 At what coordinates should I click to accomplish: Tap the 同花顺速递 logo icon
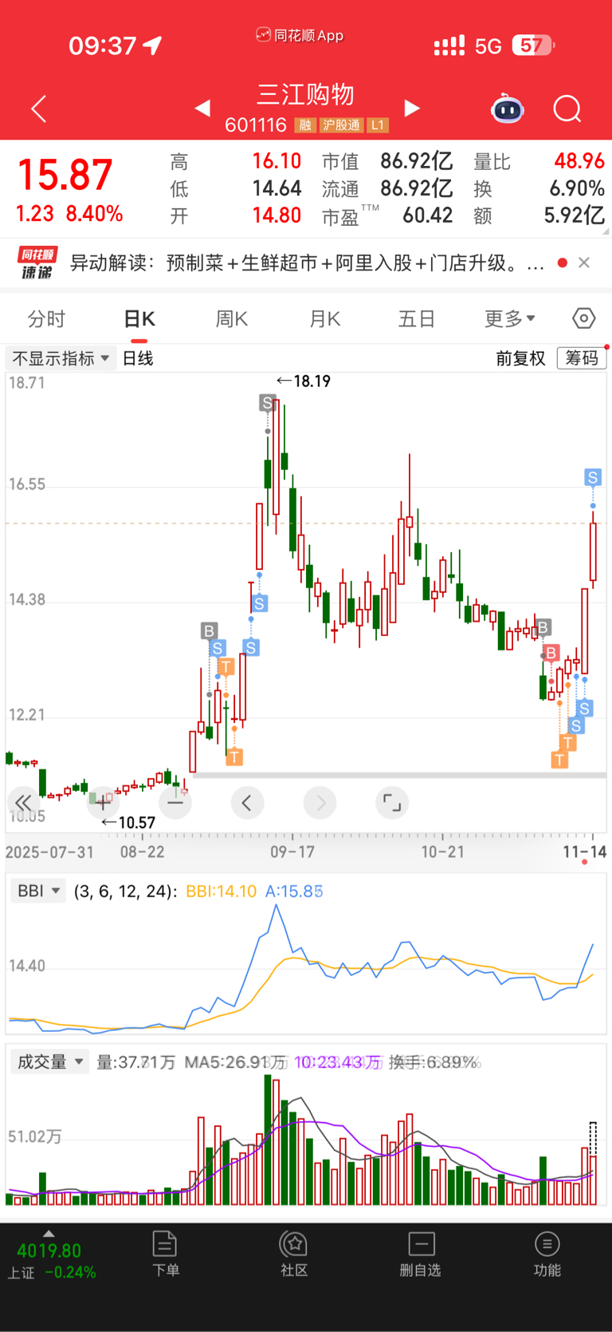37,263
